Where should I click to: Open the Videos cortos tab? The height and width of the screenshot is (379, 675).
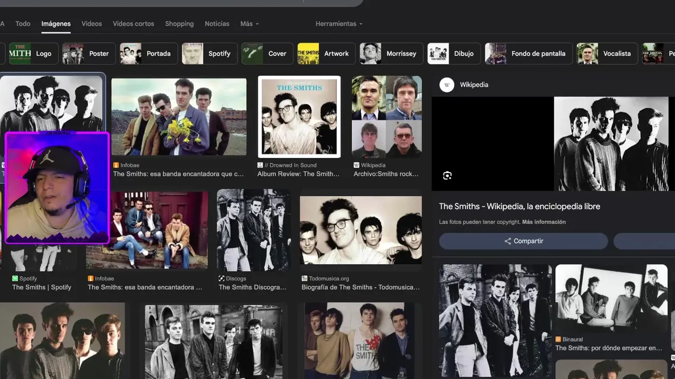click(133, 24)
